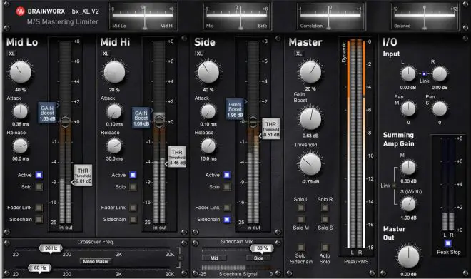471x279 pixels.
Task: Click the Master 20 % XL knob
Action: (310, 72)
